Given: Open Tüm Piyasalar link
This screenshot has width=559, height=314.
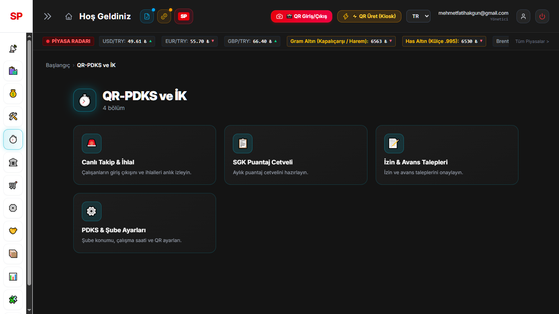Looking at the screenshot, I should 532,41.
